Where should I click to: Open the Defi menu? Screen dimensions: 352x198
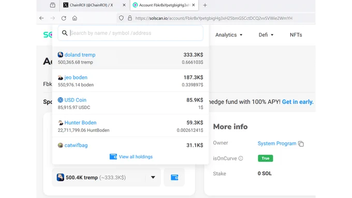pos(266,35)
